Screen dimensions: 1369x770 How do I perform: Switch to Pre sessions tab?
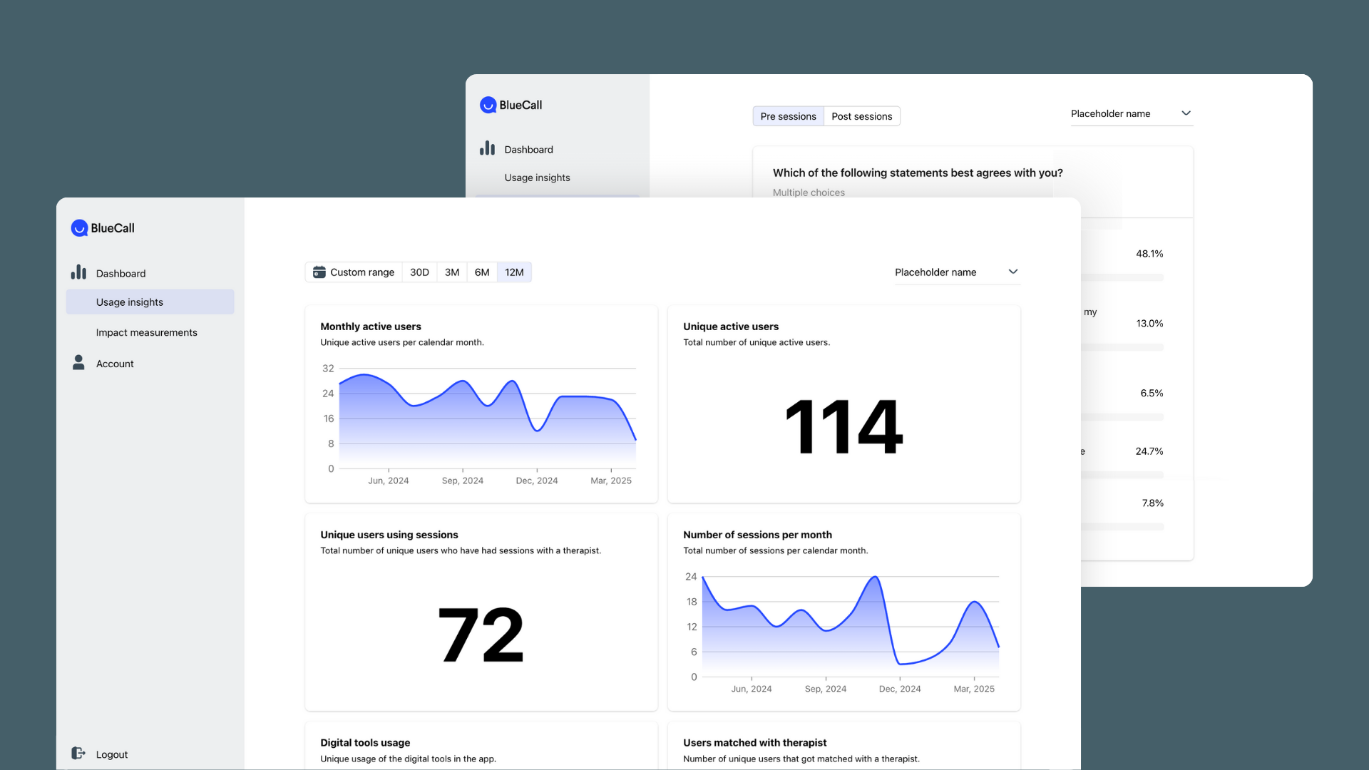pos(788,116)
